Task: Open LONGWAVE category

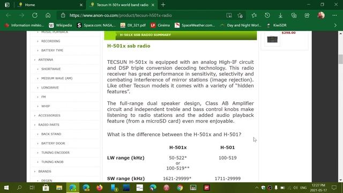Action: coord(50,87)
